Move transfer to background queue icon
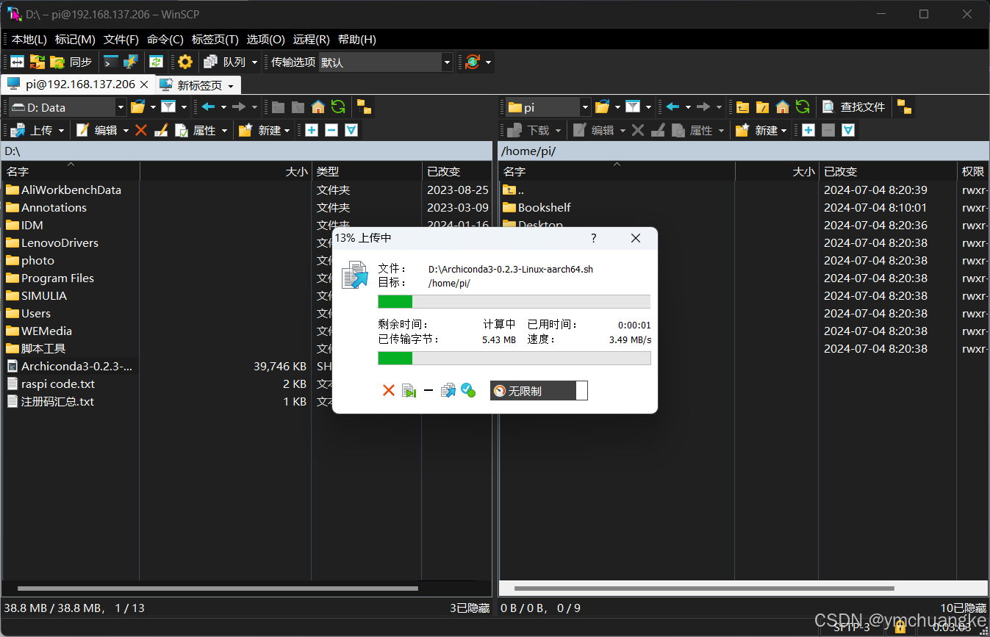The image size is (990, 637). (x=448, y=391)
